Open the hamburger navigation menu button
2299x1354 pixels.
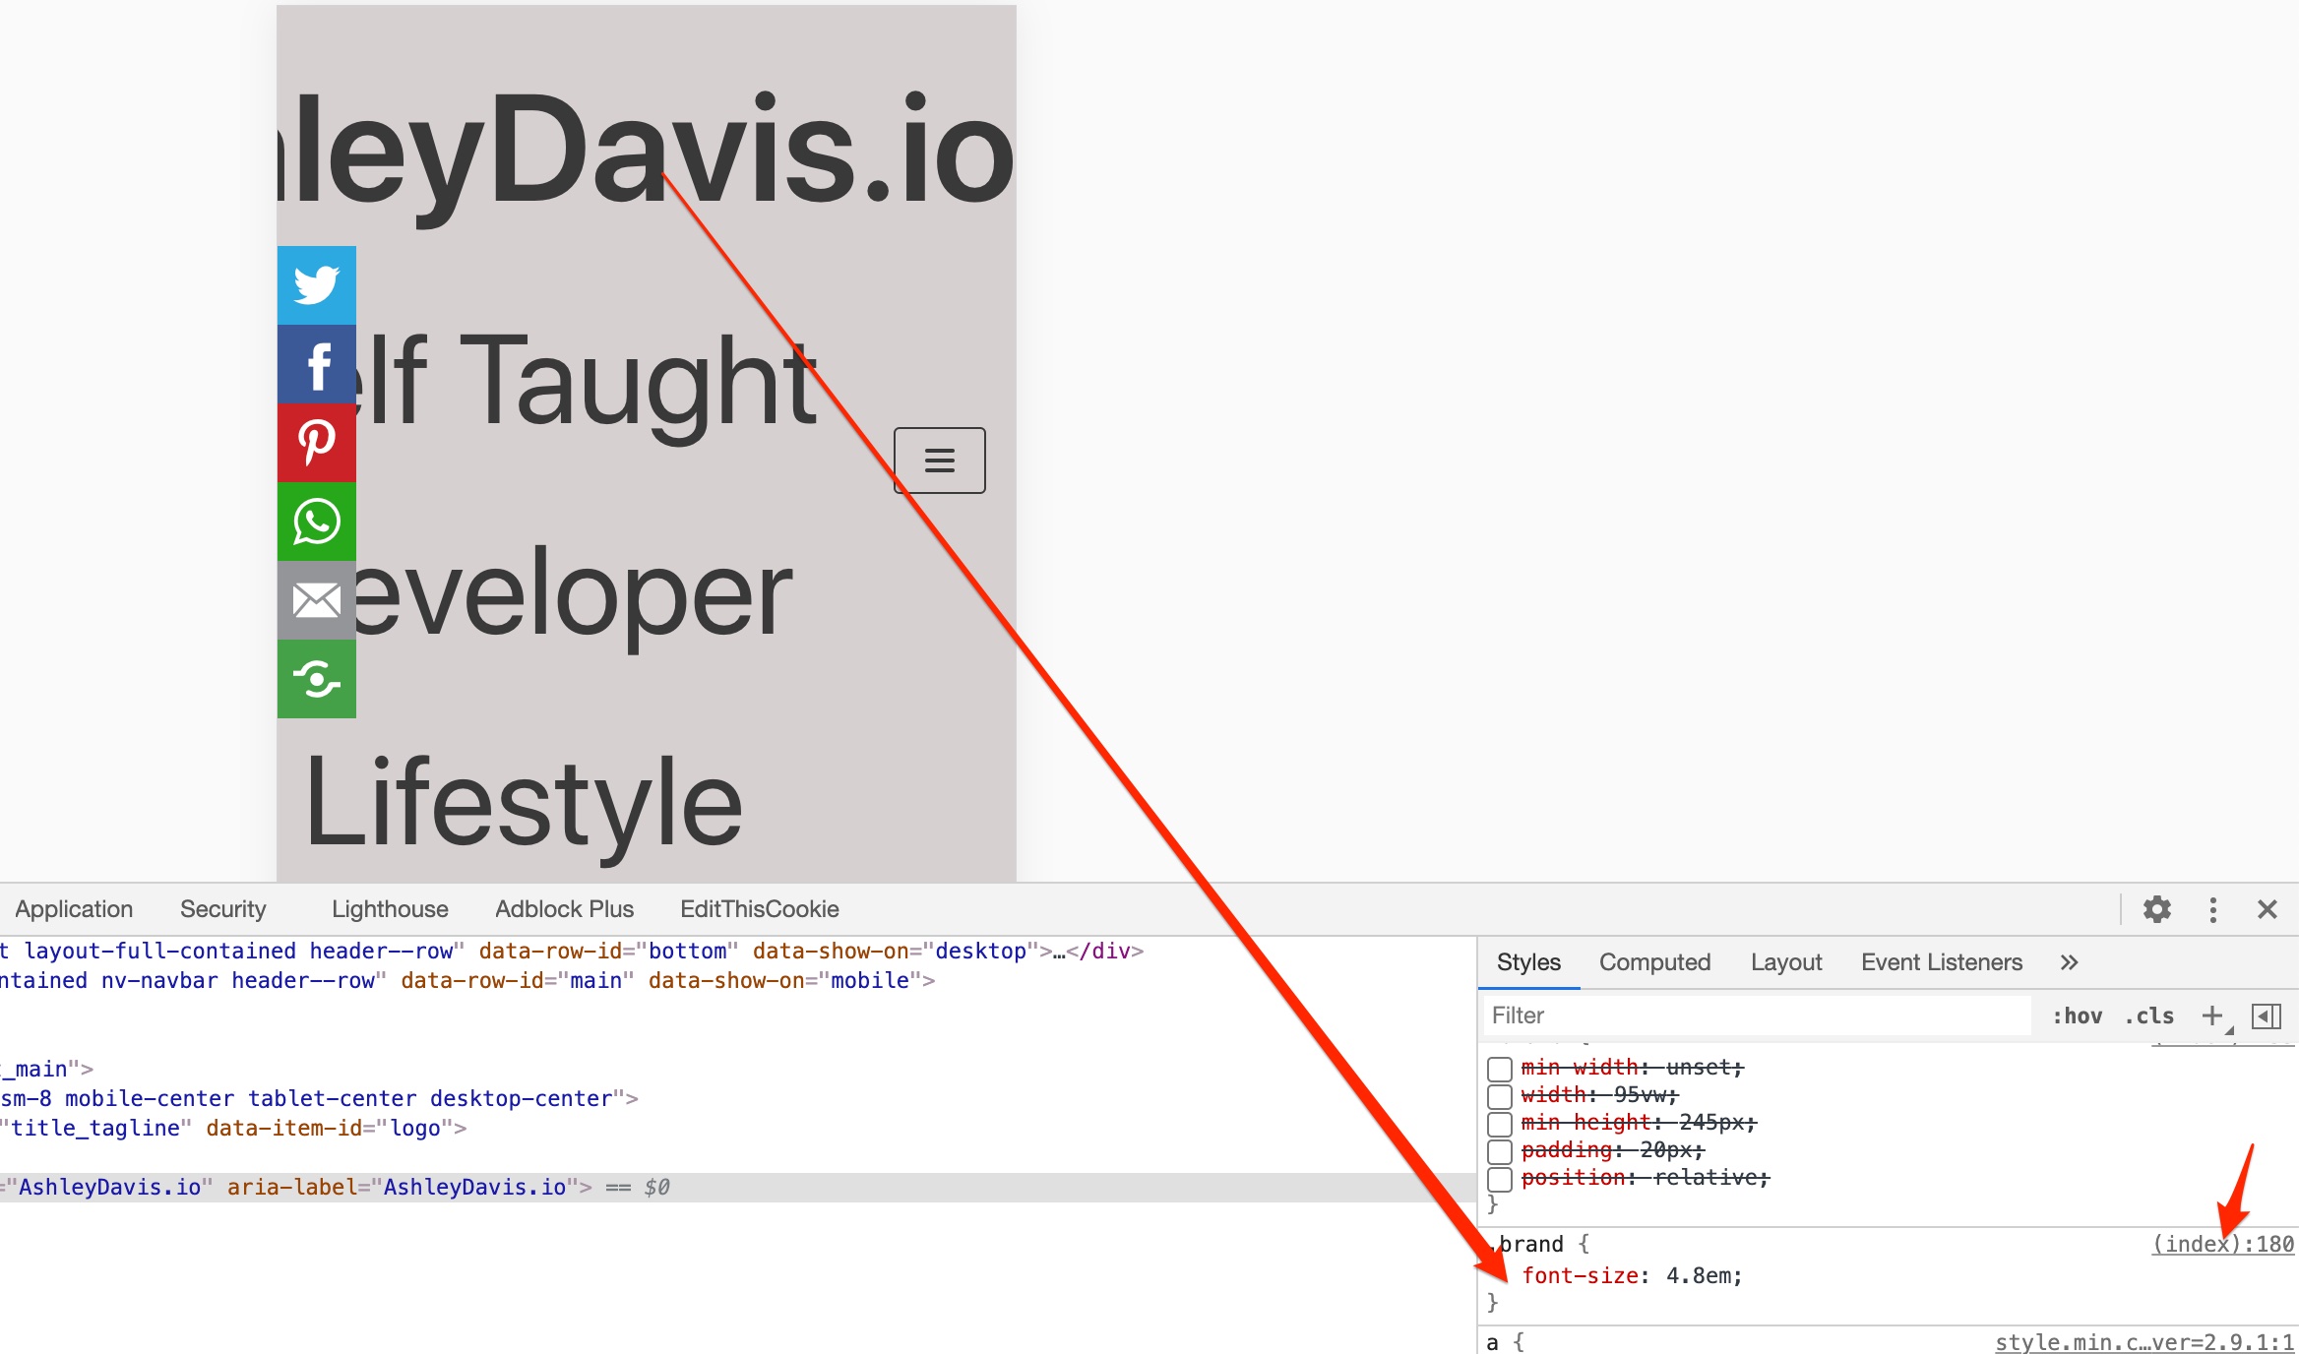point(940,460)
